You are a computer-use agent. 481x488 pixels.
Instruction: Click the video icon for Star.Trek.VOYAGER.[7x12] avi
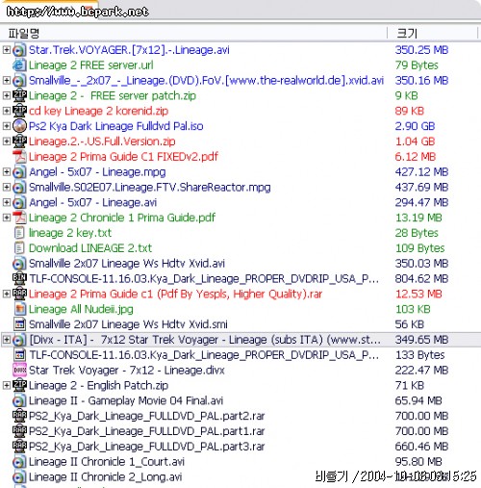tap(19, 50)
